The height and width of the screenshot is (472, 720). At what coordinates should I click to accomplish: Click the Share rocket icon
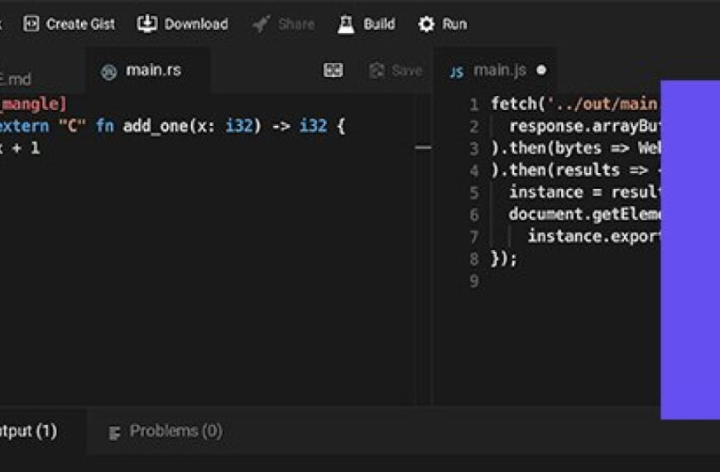pyautogui.click(x=262, y=24)
